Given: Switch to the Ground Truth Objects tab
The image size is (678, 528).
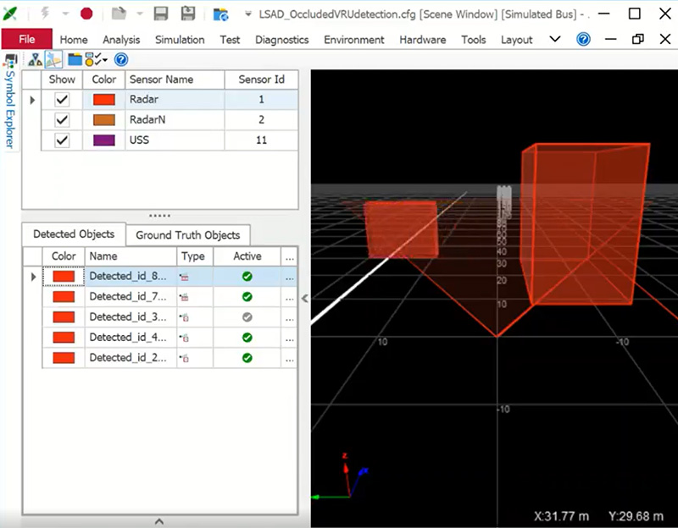Looking at the screenshot, I should click(187, 235).
